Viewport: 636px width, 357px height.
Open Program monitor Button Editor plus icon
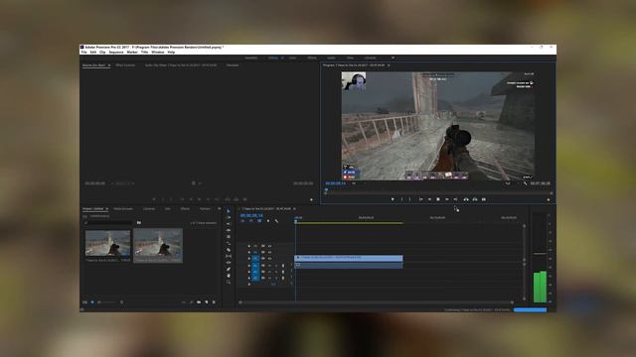pos(549,199)
